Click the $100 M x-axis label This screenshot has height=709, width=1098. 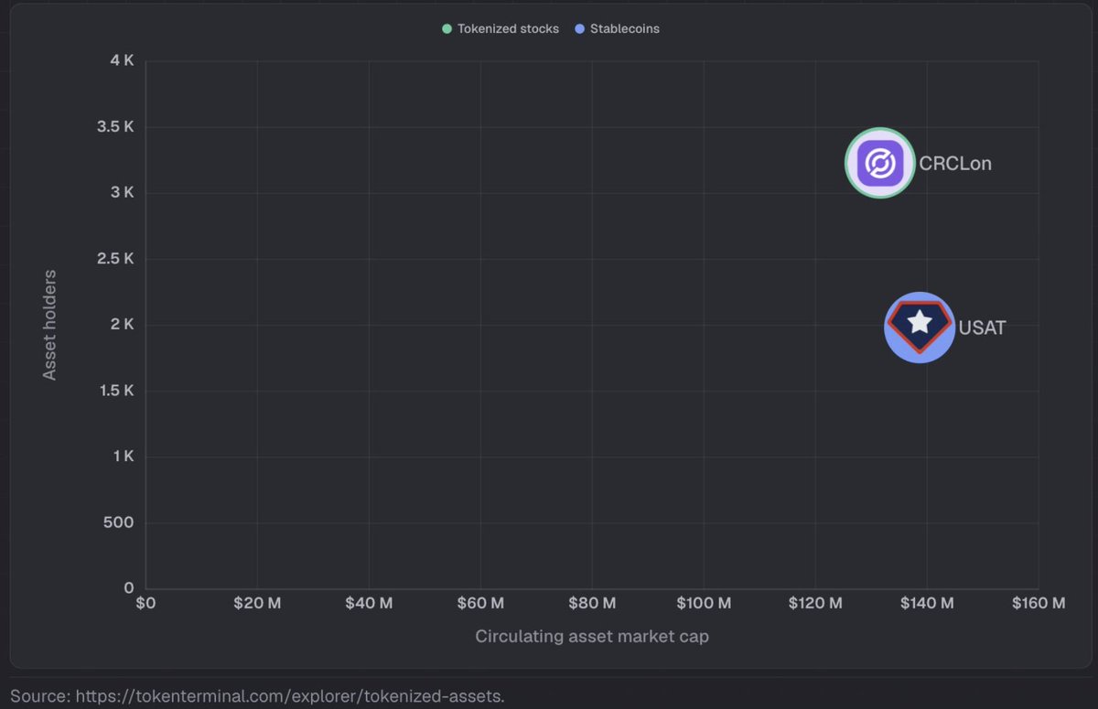click(x=704, y=603)
